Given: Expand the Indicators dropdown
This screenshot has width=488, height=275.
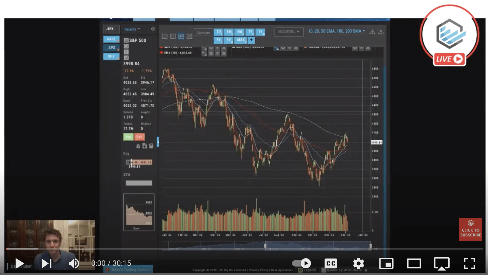Looking at the screenshot, I should click(x=288, y=32).
